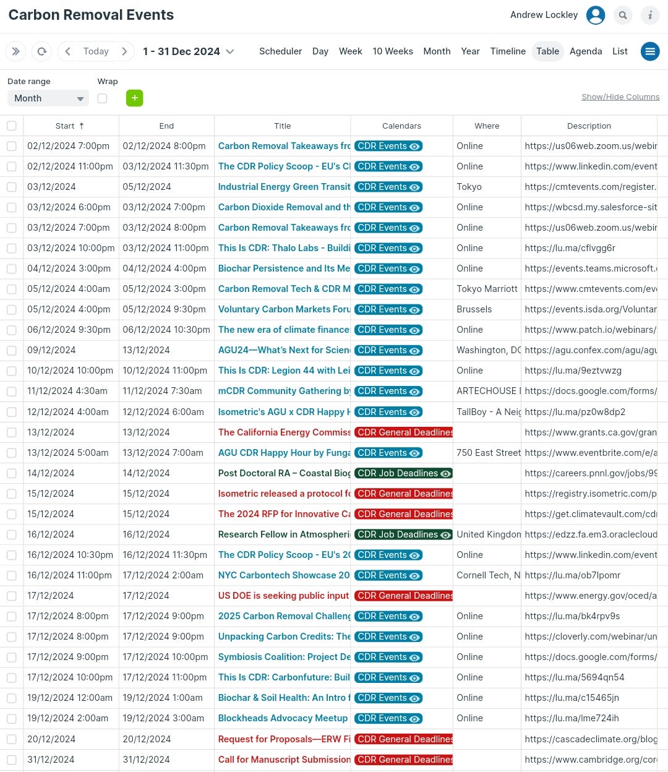Click the Andrew Lockley username
The width and height of the screenshot is (668, 772).
click(544, 15)
